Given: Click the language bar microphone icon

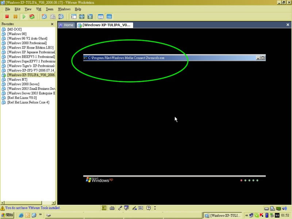Looking at the screenshot, I should click(120, 208).
